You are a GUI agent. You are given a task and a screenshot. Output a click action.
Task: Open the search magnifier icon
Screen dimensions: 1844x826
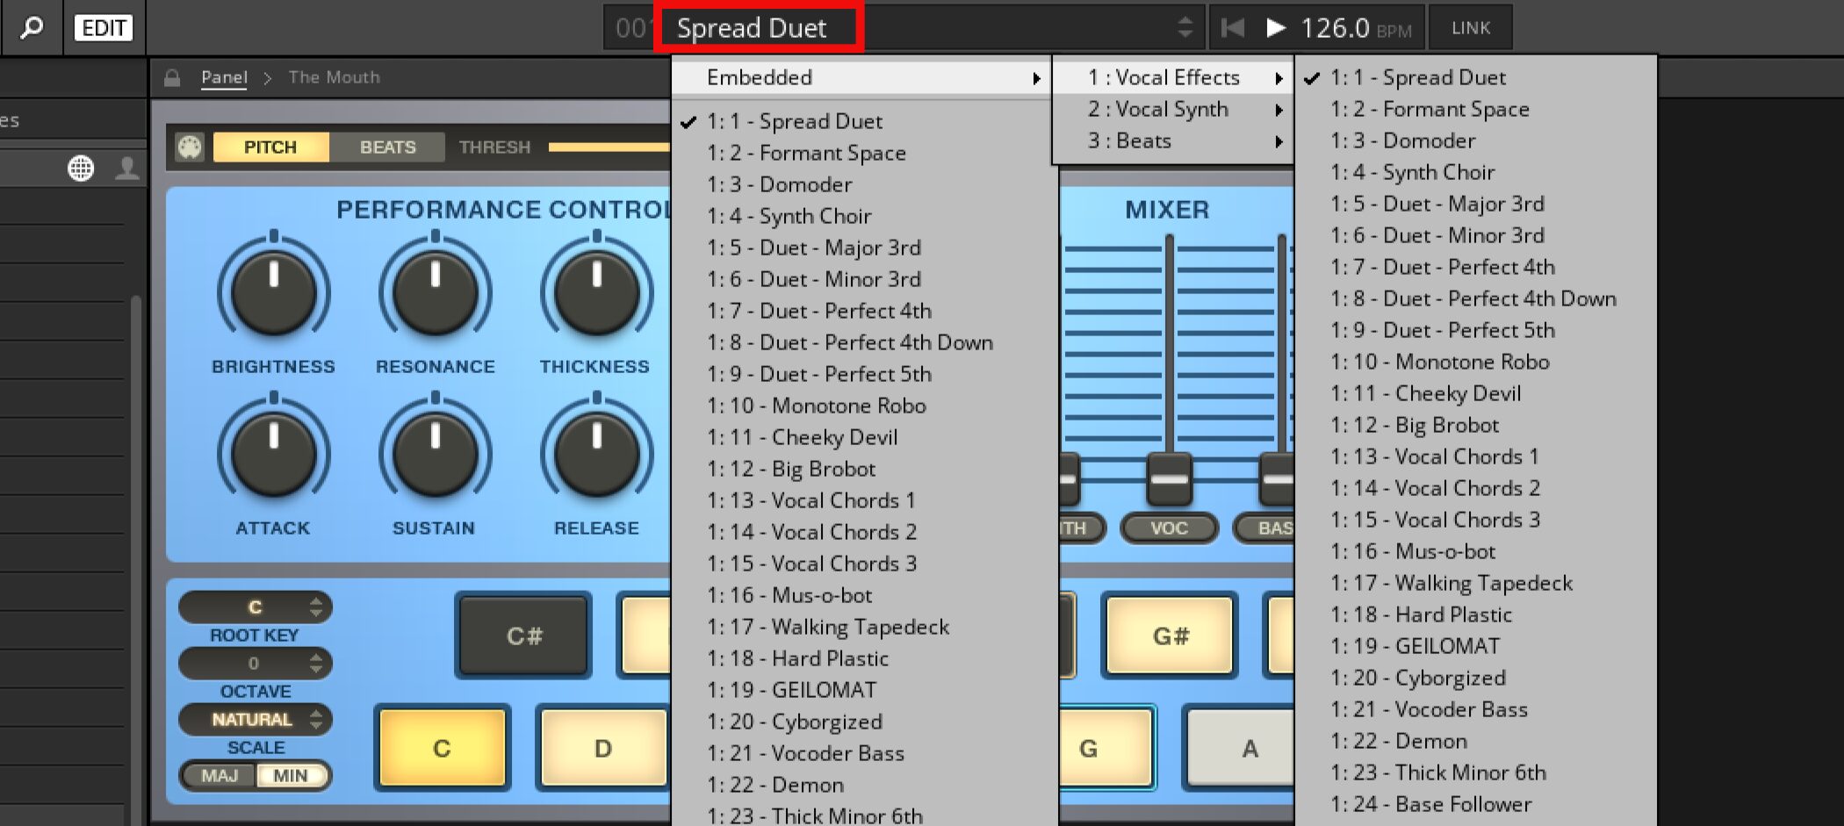point(32,28)
